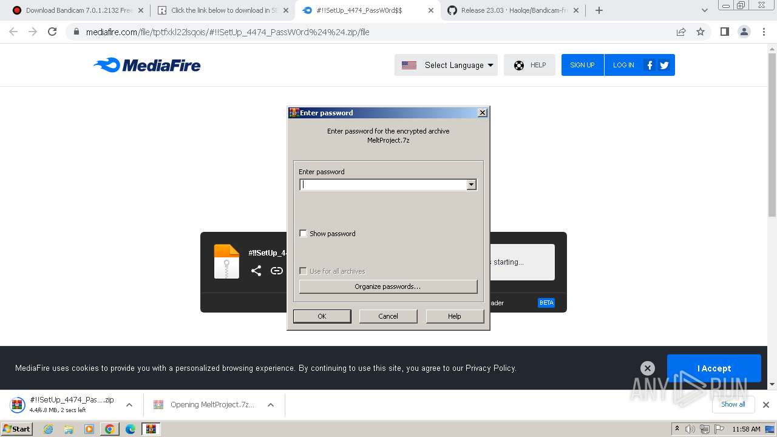Click the copy link icon under file name
This screenshot has width=777, height=437.
point(277,271)
